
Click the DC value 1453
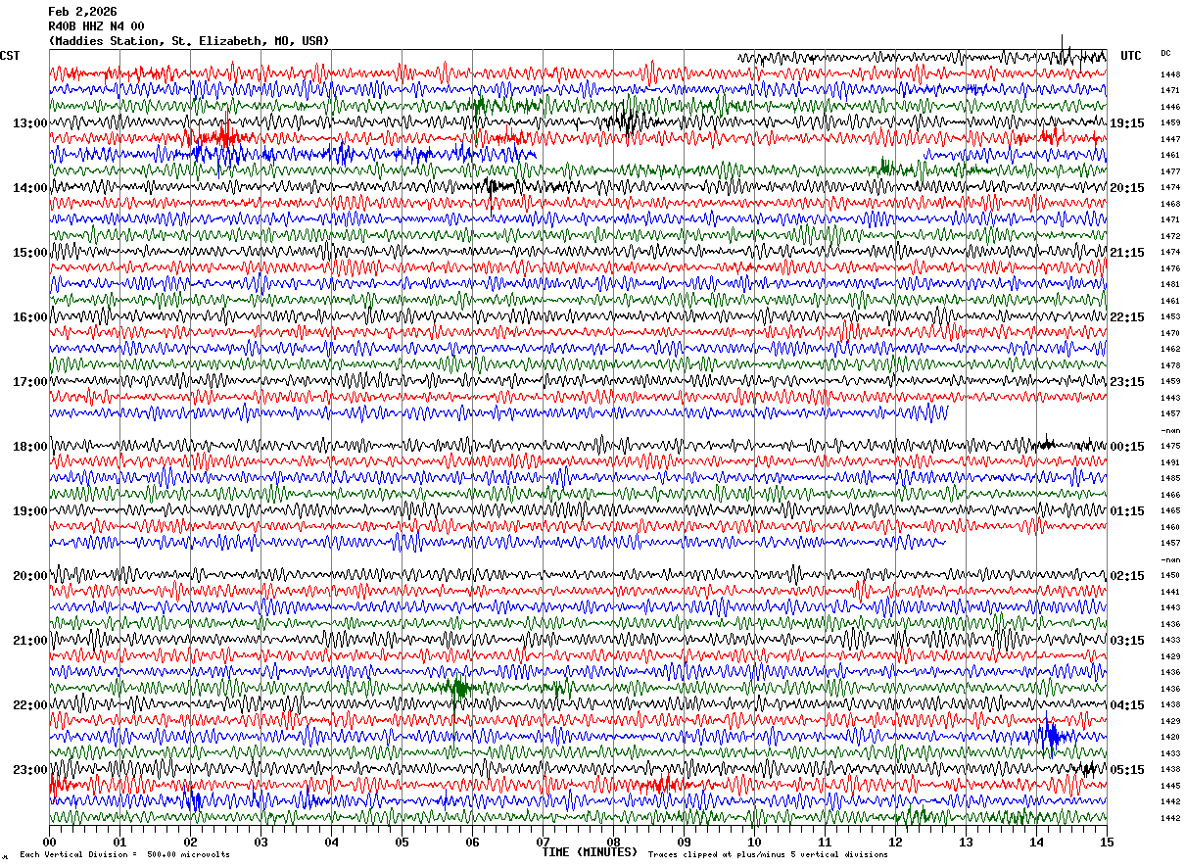click(1169, 317)
